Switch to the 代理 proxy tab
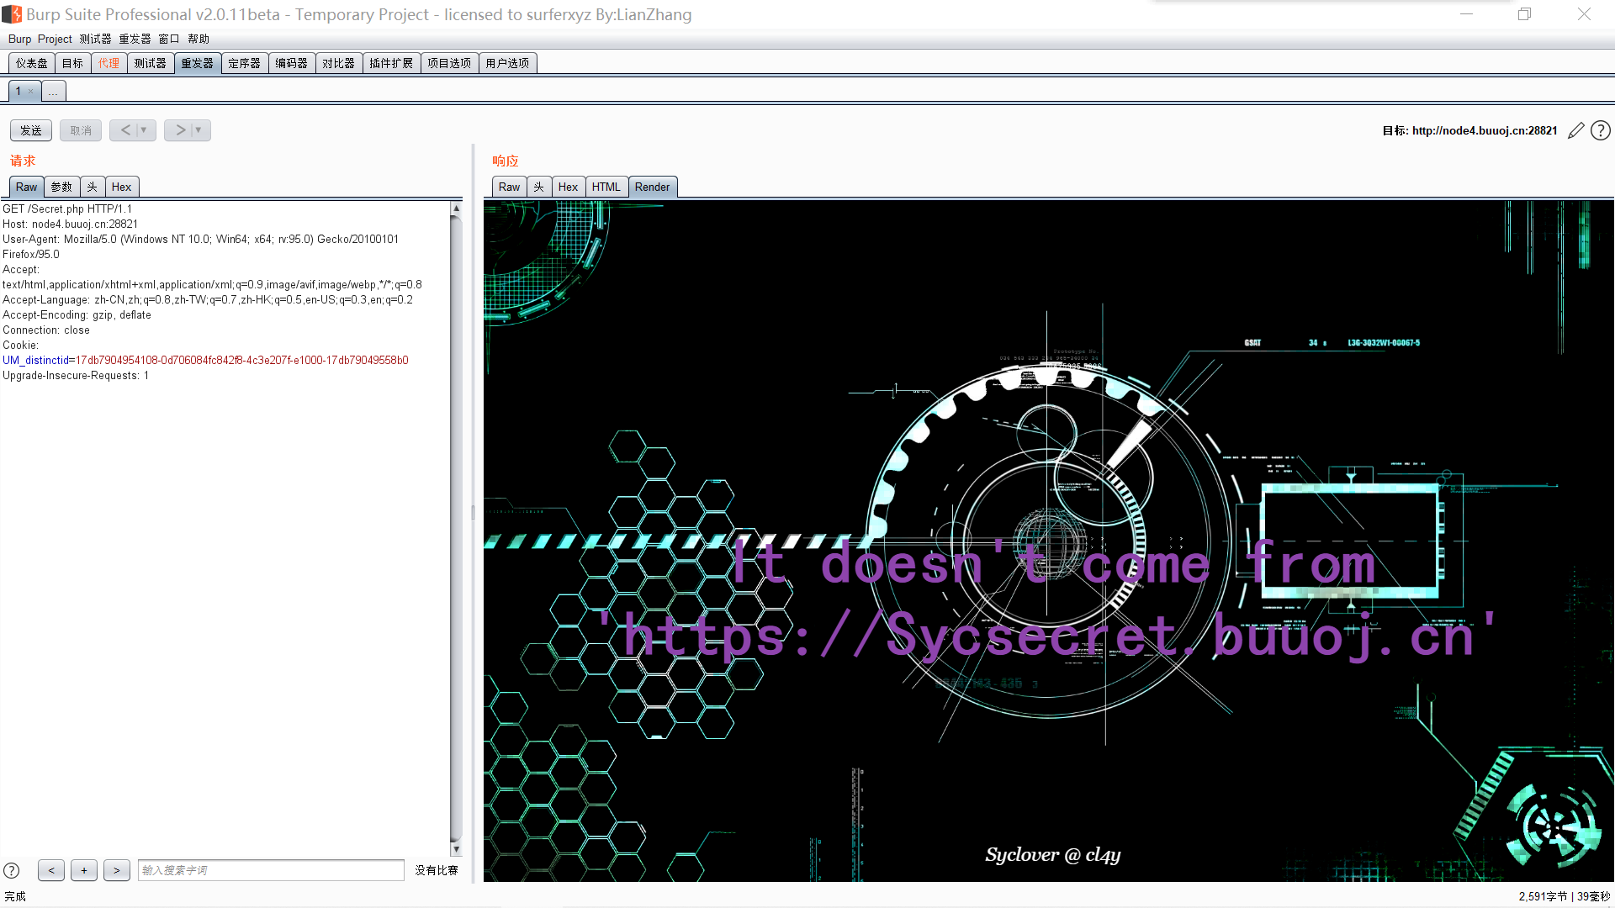This screenshot has width=1615, height=908. pos(109,63)
